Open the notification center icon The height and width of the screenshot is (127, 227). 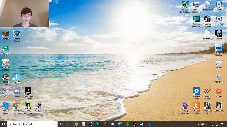tap(222, 124)
